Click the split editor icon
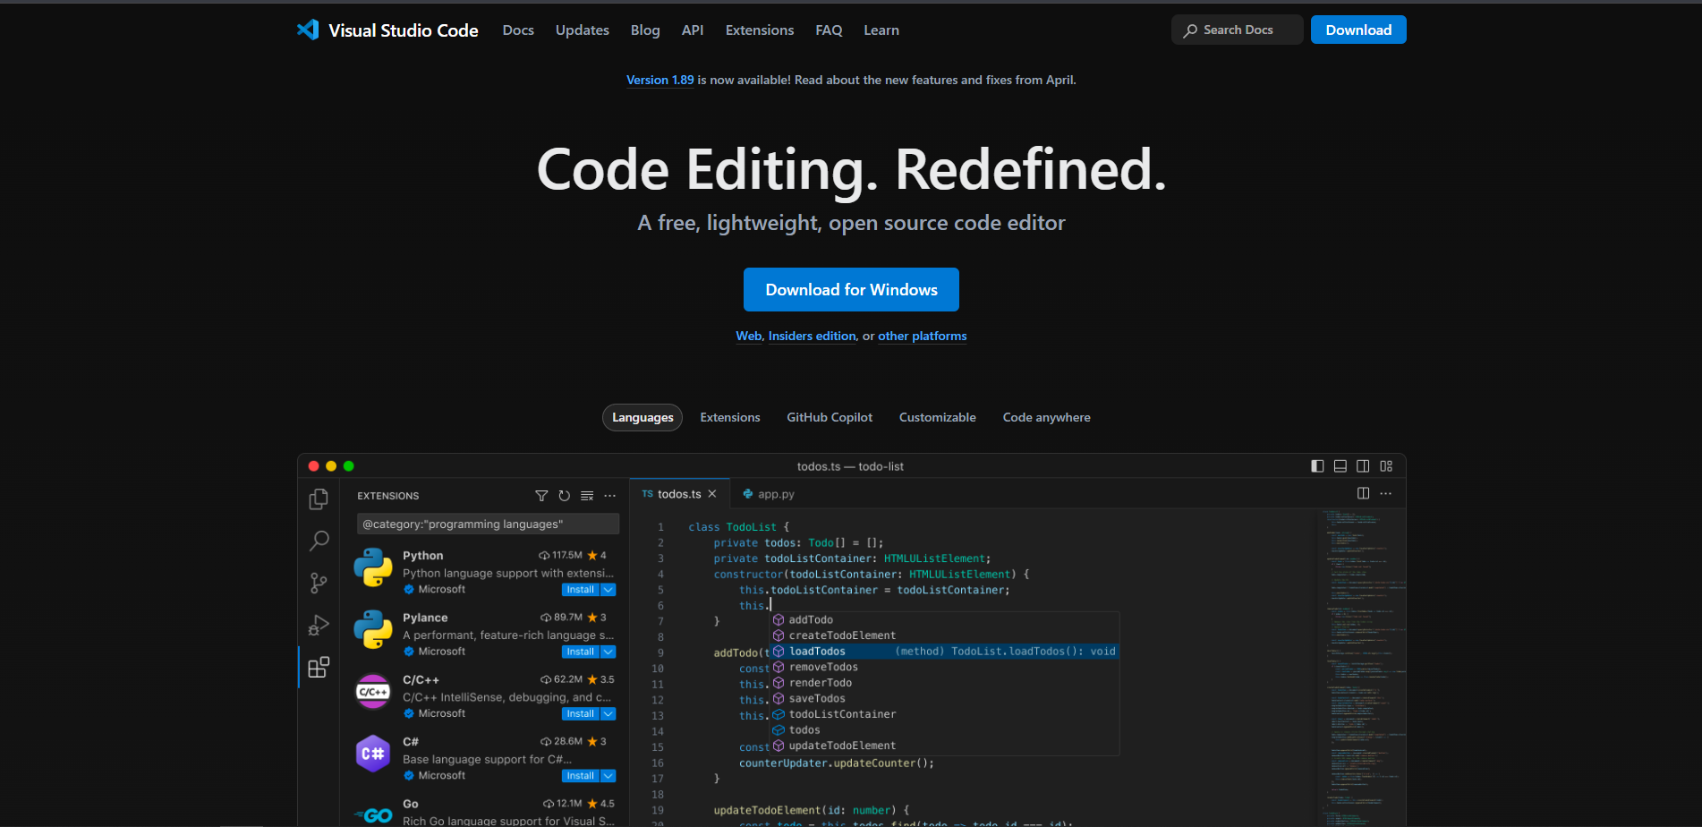 click(x=1363, y=493)
